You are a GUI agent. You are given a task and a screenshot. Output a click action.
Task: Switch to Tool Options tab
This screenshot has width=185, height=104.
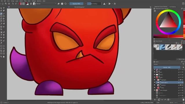click(x=173, y=7)
